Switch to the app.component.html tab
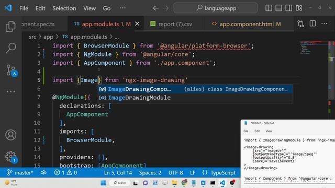The height and width of the screenshot is (188, 335). [246, 24]
